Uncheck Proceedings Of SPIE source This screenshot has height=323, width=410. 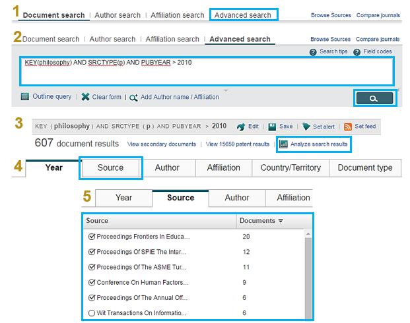point(92,252)
